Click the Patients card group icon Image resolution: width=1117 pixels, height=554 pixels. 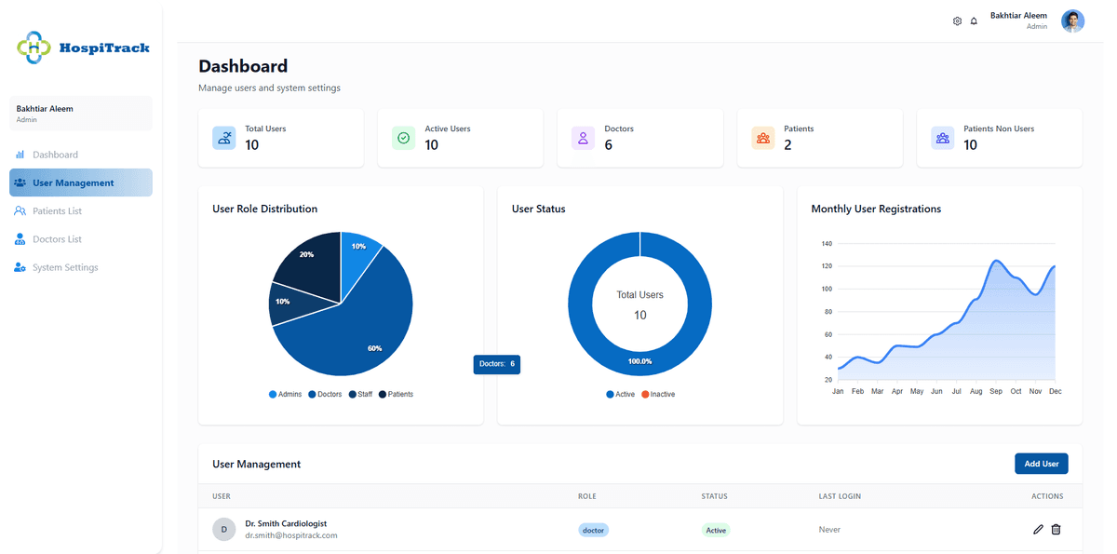762,138
